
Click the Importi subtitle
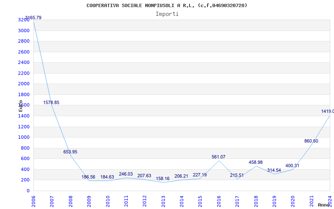pos(167,14)
